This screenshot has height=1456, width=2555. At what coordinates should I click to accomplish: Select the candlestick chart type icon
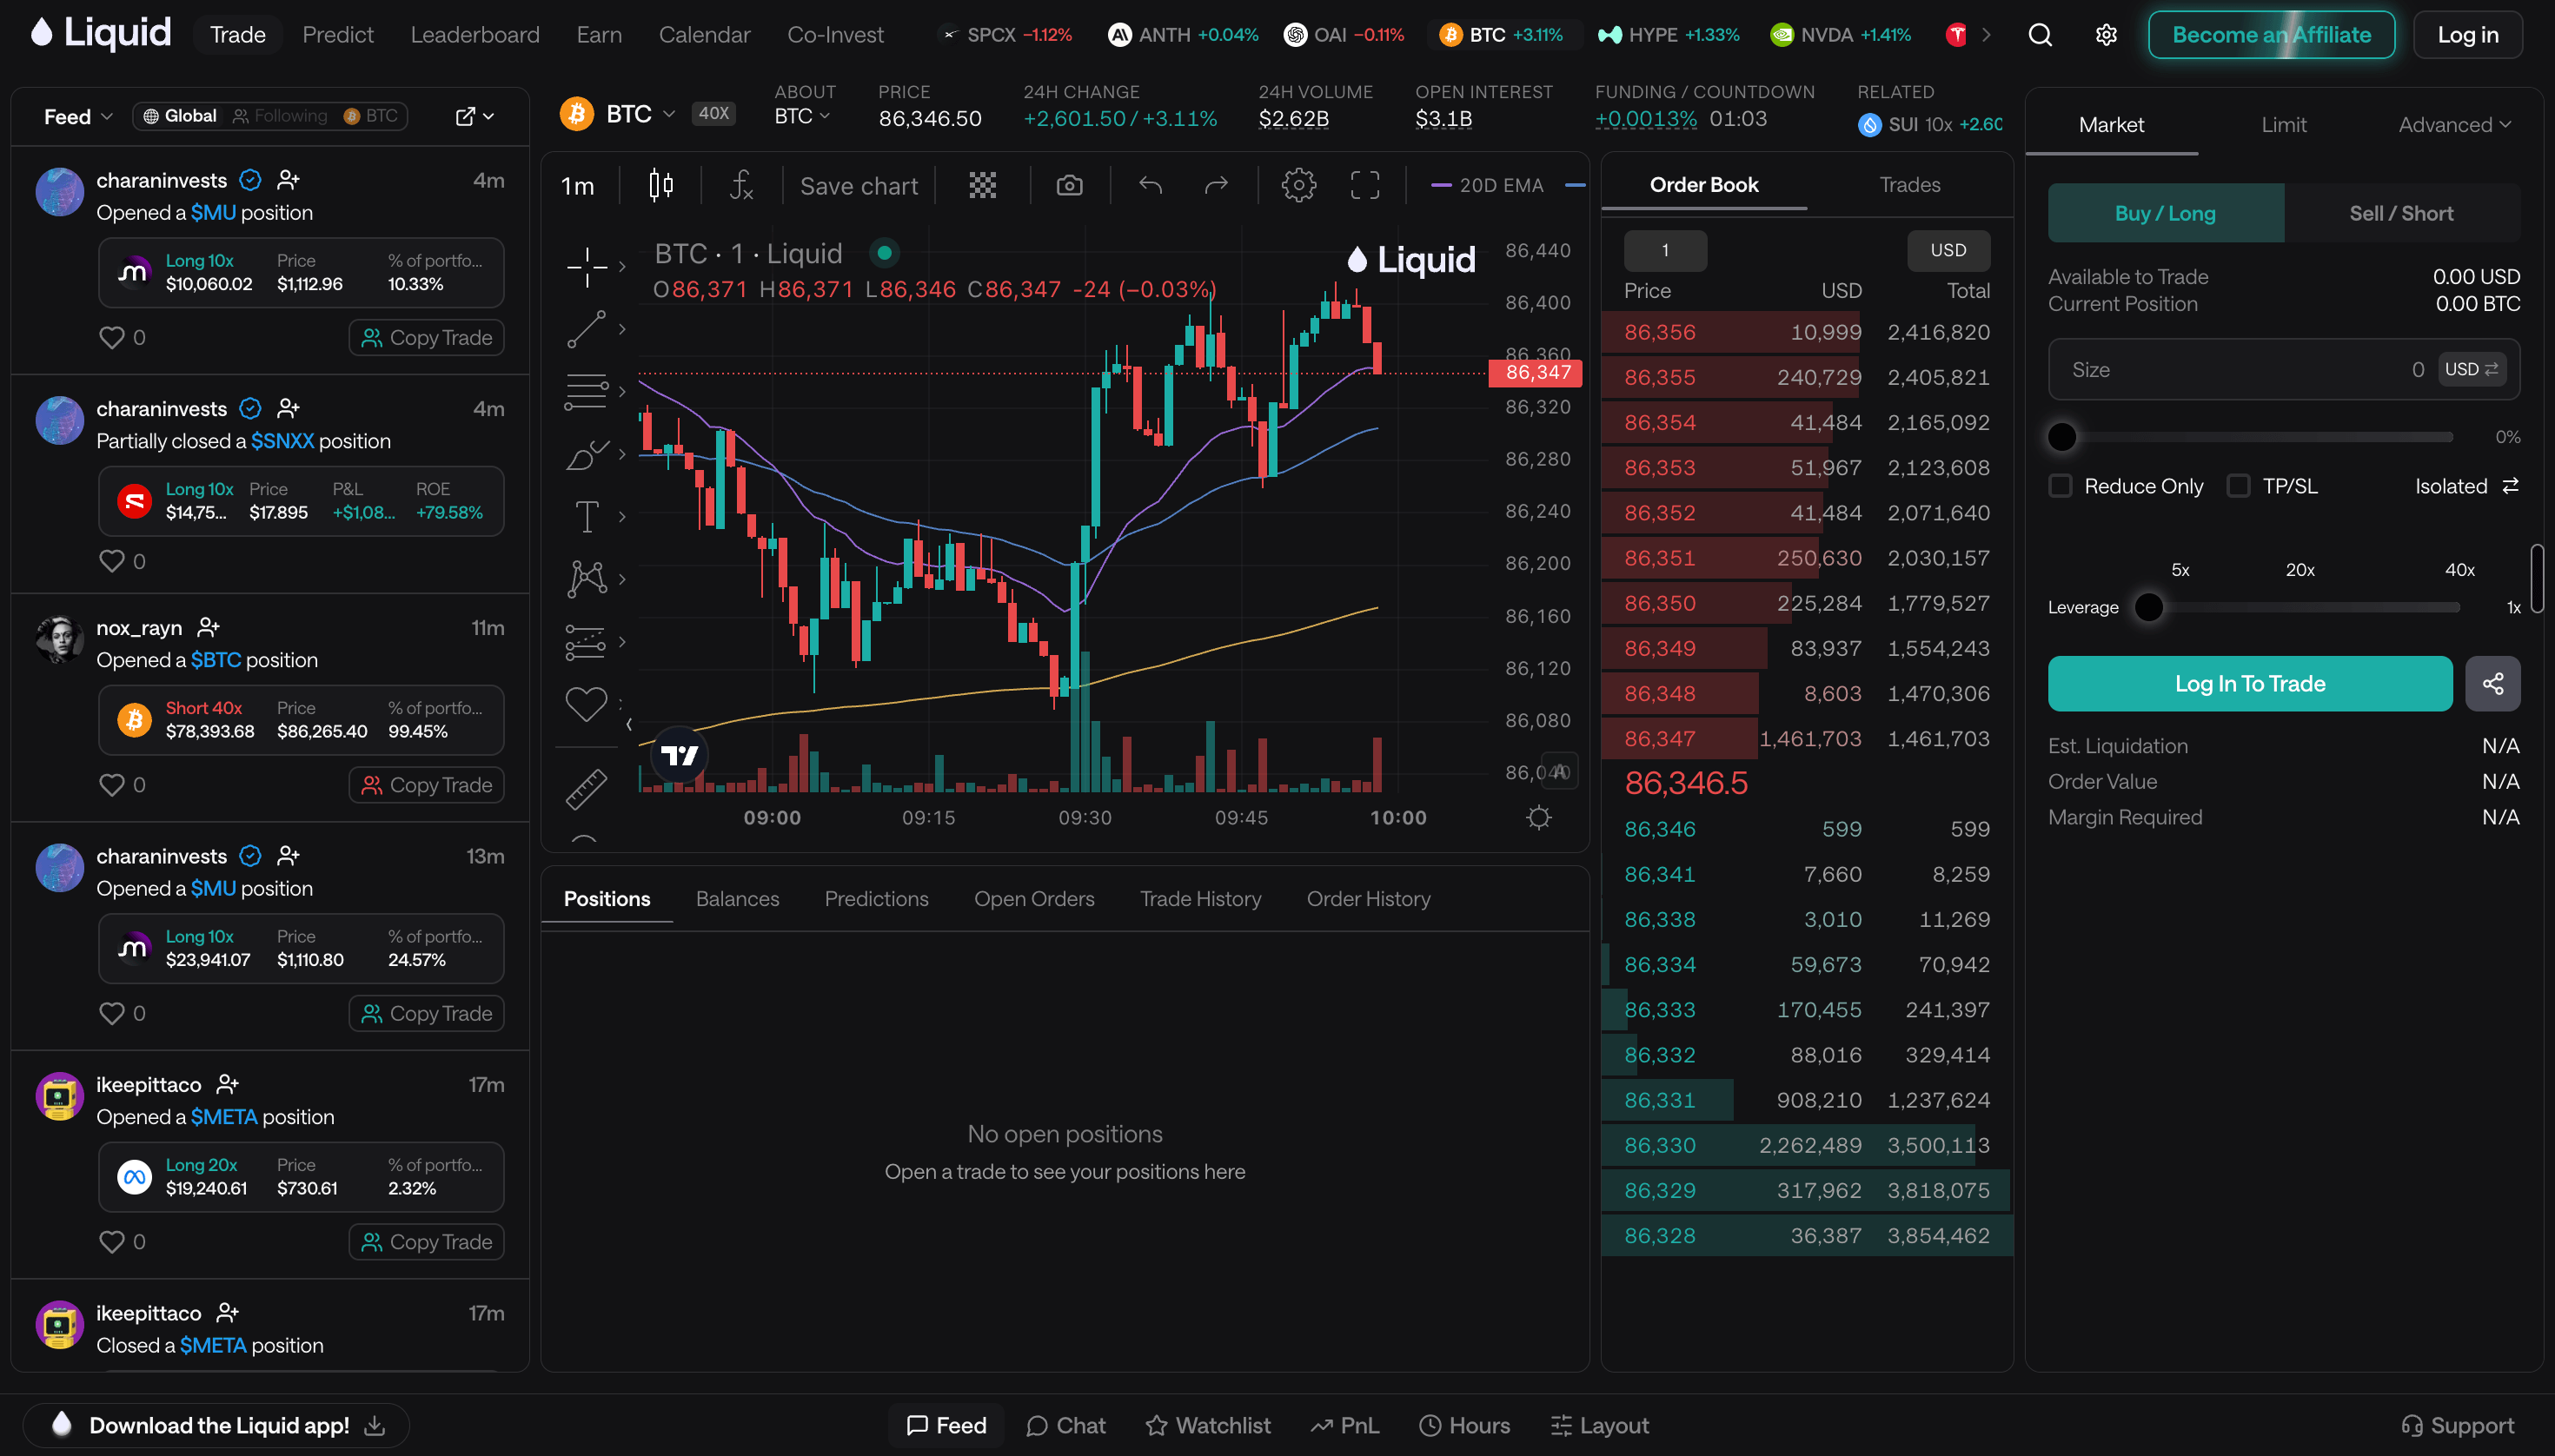click(x=660, y=185)
